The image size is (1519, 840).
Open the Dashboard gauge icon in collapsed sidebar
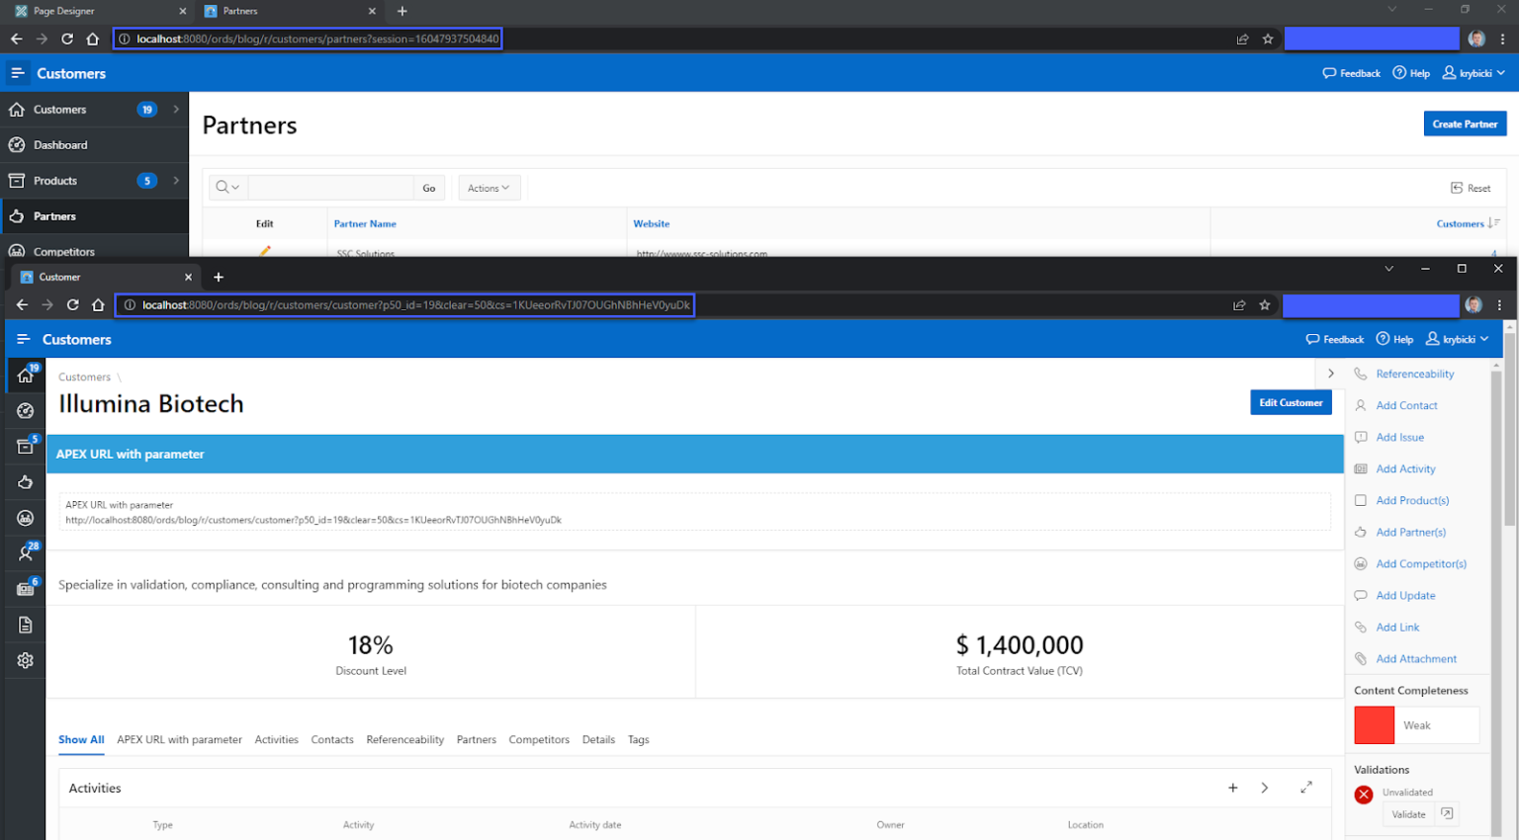(26, 411)
